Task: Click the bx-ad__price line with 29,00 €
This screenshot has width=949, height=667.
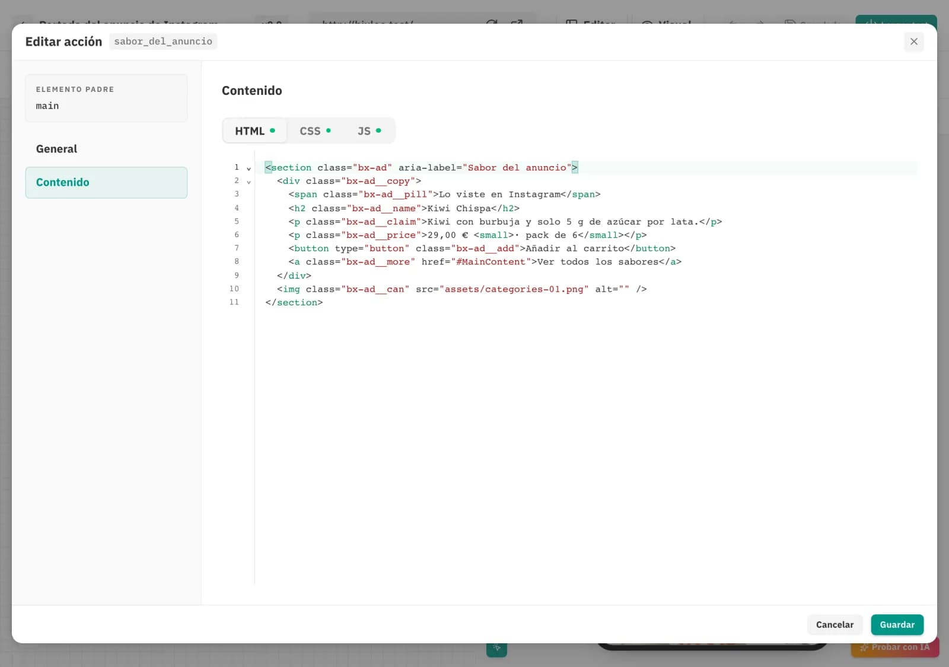Action: point(467,235)
